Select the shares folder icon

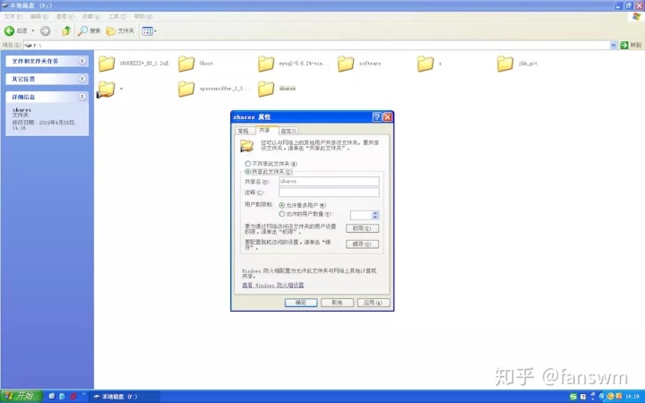[266, 89]
